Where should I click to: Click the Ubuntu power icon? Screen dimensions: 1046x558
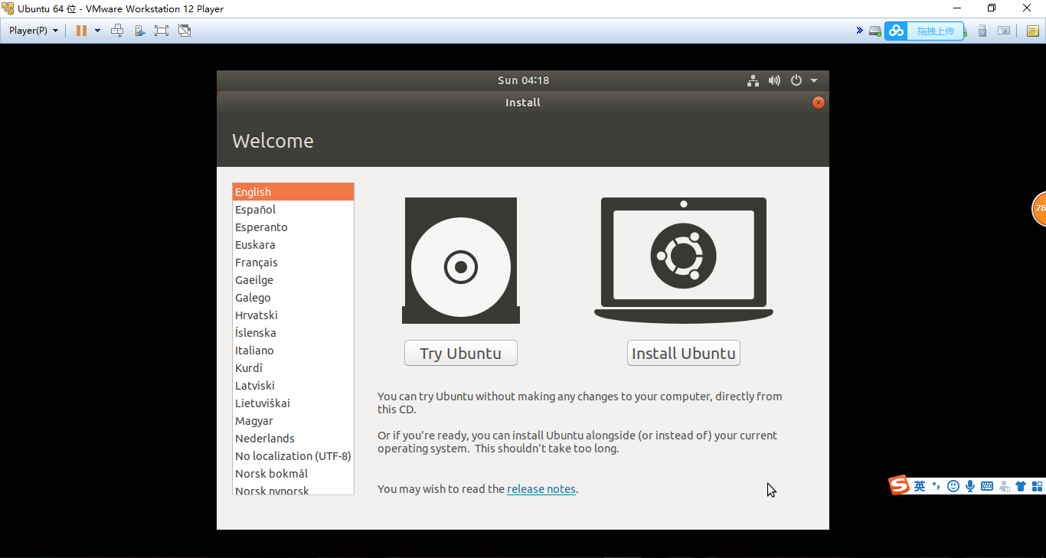(x=796, y=80)
